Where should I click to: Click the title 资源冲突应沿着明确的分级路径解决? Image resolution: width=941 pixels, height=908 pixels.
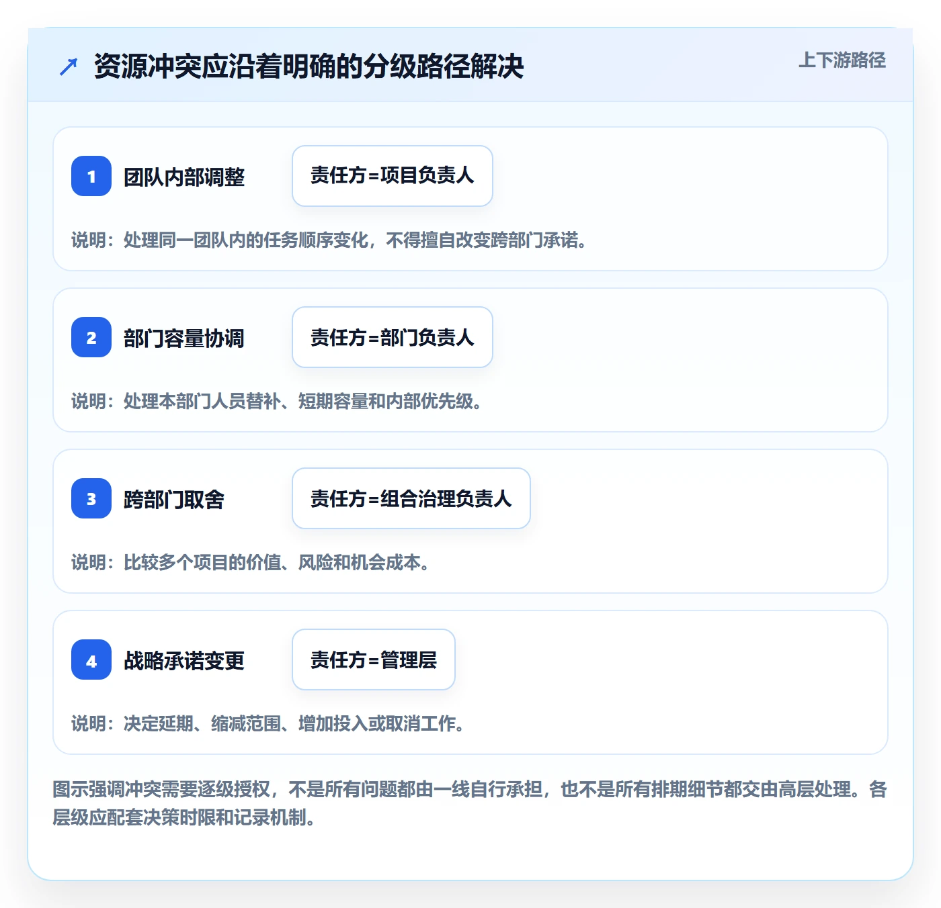[309, 66]
